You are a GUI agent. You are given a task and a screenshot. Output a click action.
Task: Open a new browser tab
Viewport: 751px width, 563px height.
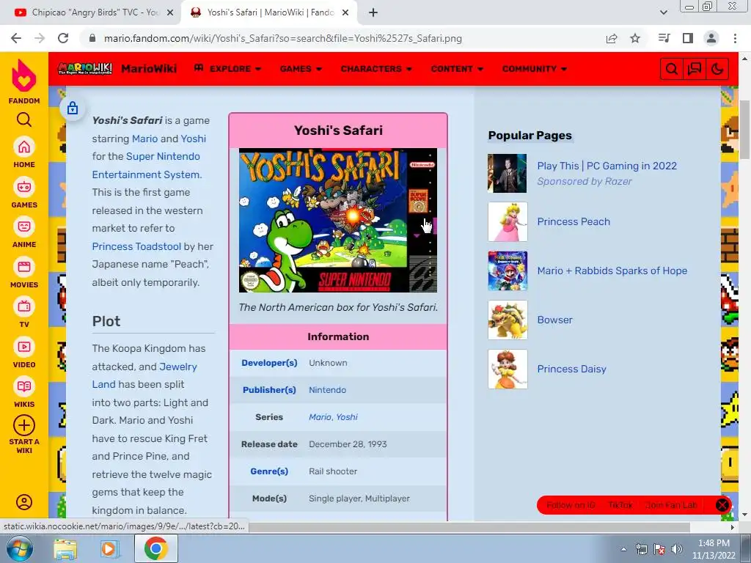click(x=373, y=12)
